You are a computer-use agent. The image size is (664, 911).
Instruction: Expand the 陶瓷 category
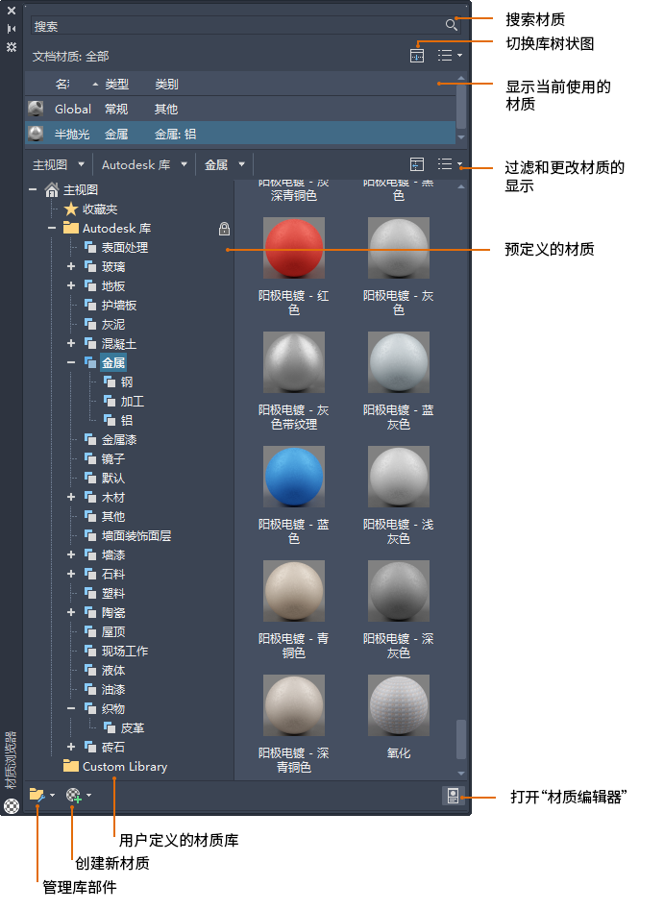71,612
